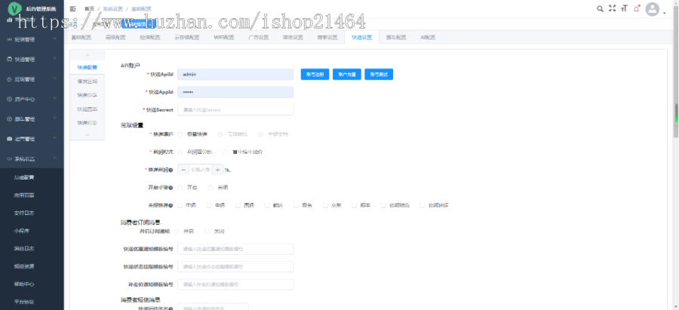Click the green V logo
This screenshot has height=310, width=679.
15,8
